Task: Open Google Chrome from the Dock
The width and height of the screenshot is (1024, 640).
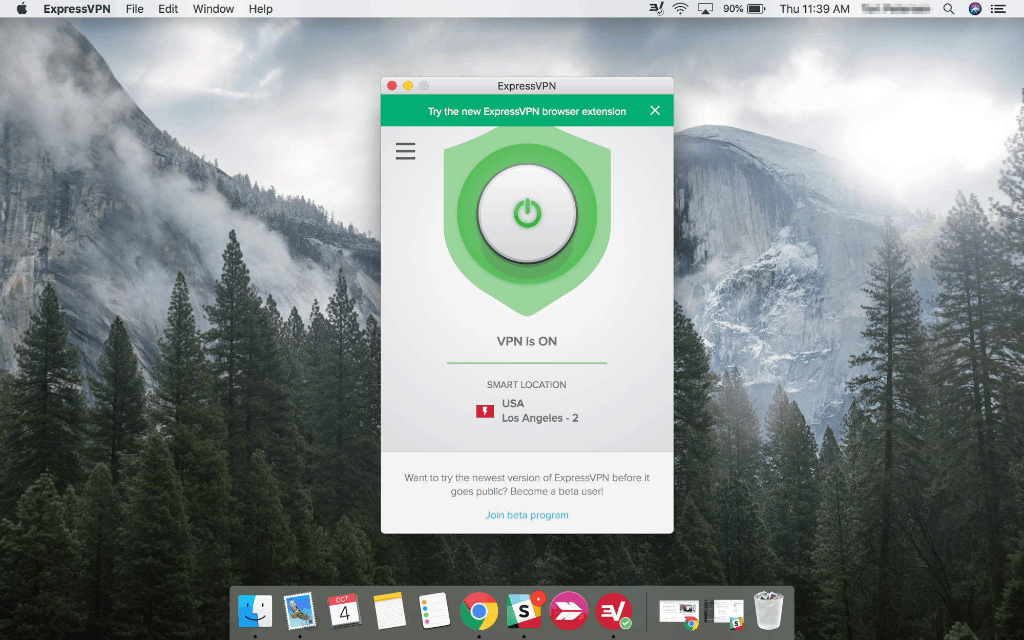Action: tap(479, 611)
